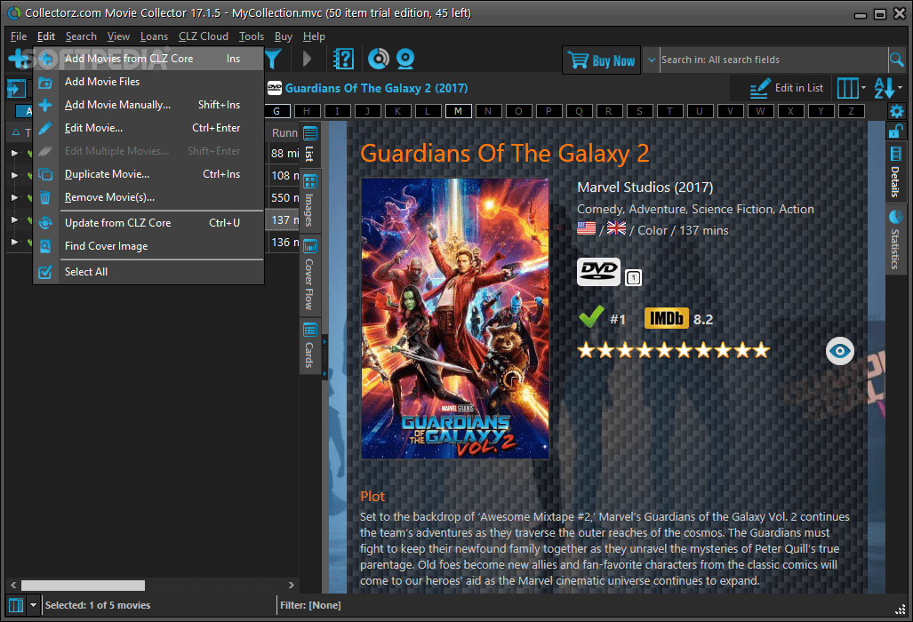Screen dimensions: 913x622
Task: Switch to the Cover Flow view tab
Action: [x=309, y=275]
